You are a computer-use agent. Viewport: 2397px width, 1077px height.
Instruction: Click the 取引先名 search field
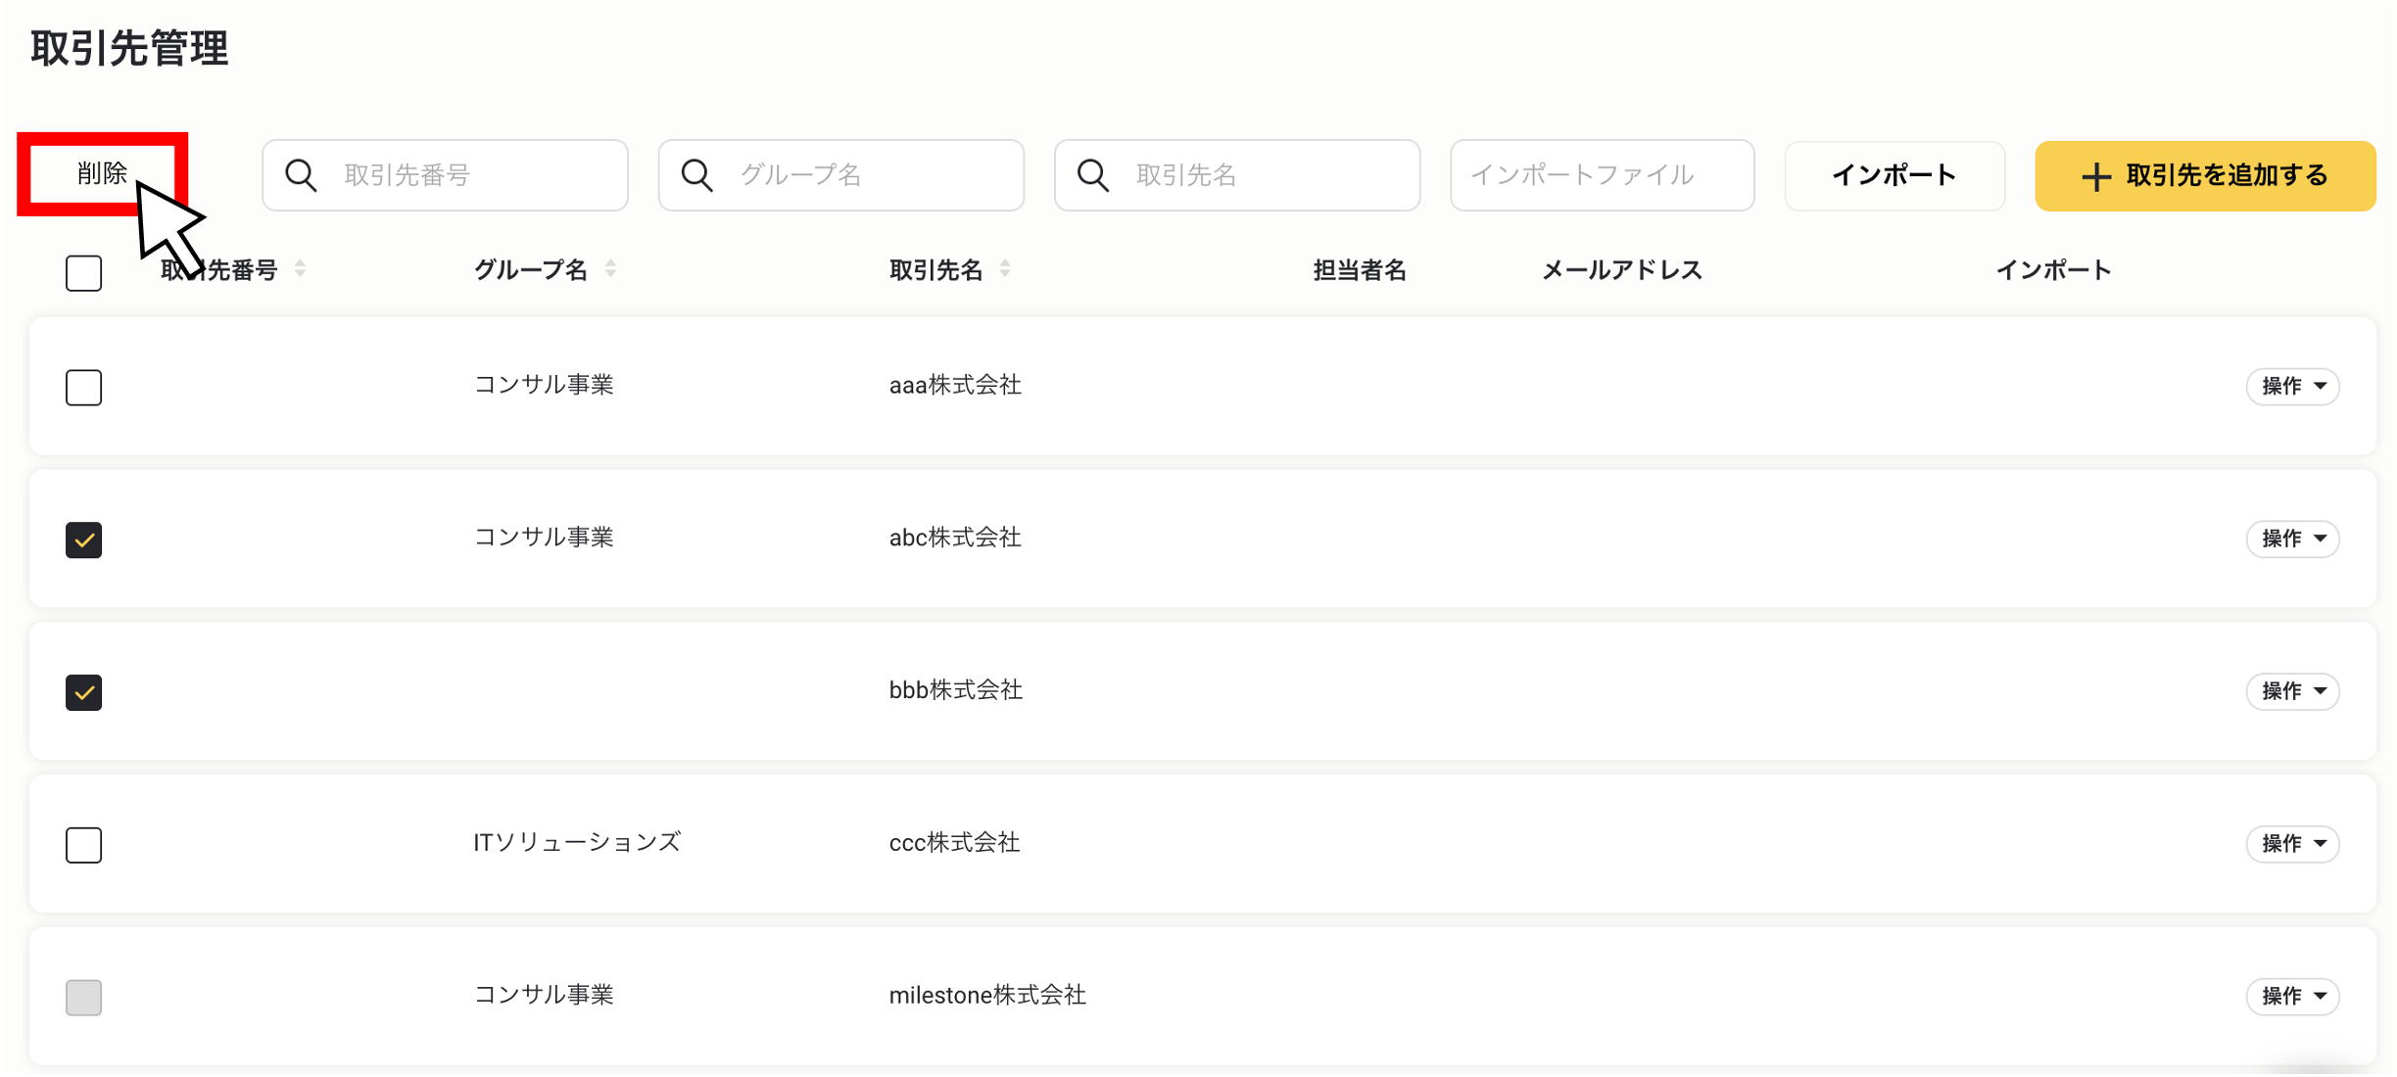pyautogui.click(x=1236, y=175)
